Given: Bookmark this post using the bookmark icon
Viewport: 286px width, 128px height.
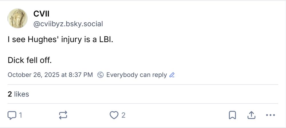Looking at the screenshot, I should point(232,115).
